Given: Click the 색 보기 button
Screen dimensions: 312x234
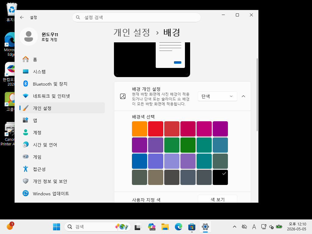Looking at the screenshot, I should (x=218, y=199).
